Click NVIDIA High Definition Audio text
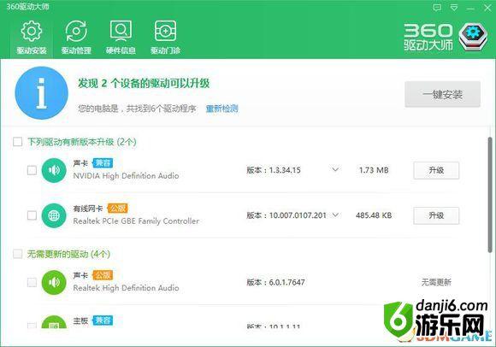Image resolution: width=496 pixels, height=347 pixels. point(126,176)
